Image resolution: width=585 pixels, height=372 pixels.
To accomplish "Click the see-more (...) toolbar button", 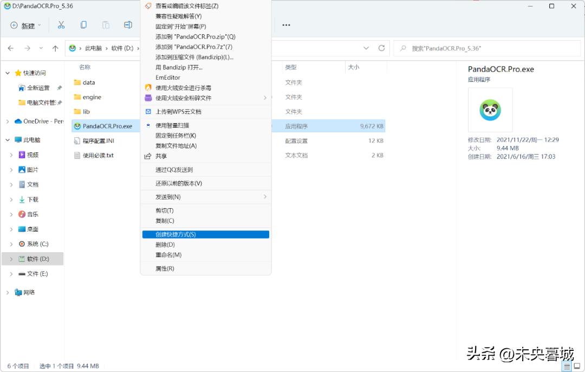I will click(286, 24).
